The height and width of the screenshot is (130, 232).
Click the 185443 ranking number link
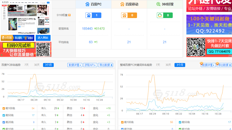(x=87, y=28)
